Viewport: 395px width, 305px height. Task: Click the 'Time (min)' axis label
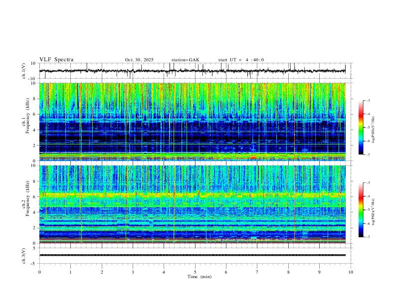[x=199, y=277]
